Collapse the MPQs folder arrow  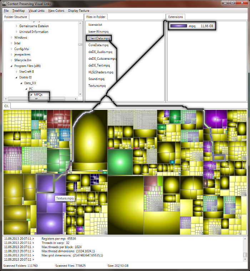pyautogui.click(x=31, y=94)
